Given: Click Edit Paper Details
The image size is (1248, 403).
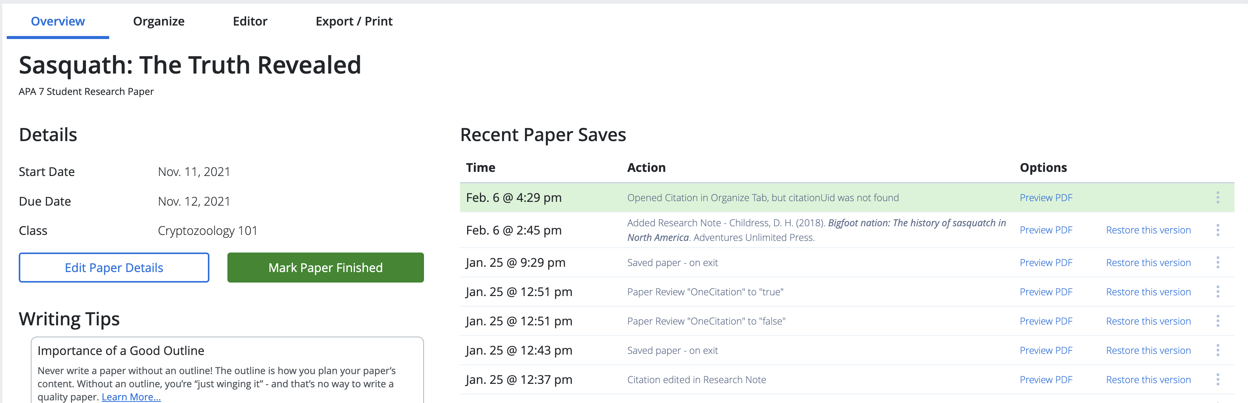Looking at the screenshot, I should [x=113, y=268].
